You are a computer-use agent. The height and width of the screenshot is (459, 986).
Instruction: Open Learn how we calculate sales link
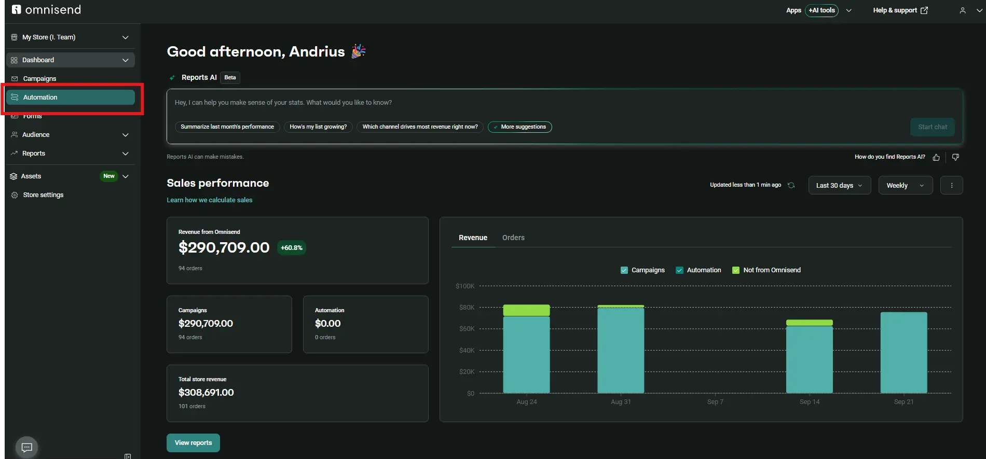(209, 200)
